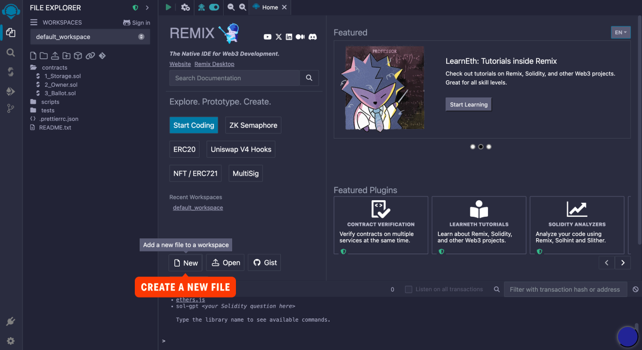The image size is (642, 350).
Task: Check Listen on all transactions checkbox
Action: pos(409,289)
